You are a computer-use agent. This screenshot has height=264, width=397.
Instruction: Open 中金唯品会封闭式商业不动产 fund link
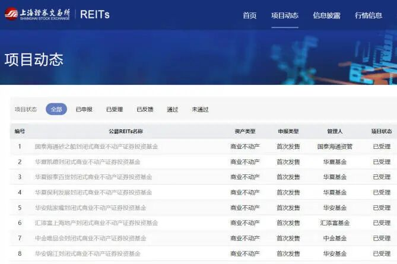pos(90,238)
